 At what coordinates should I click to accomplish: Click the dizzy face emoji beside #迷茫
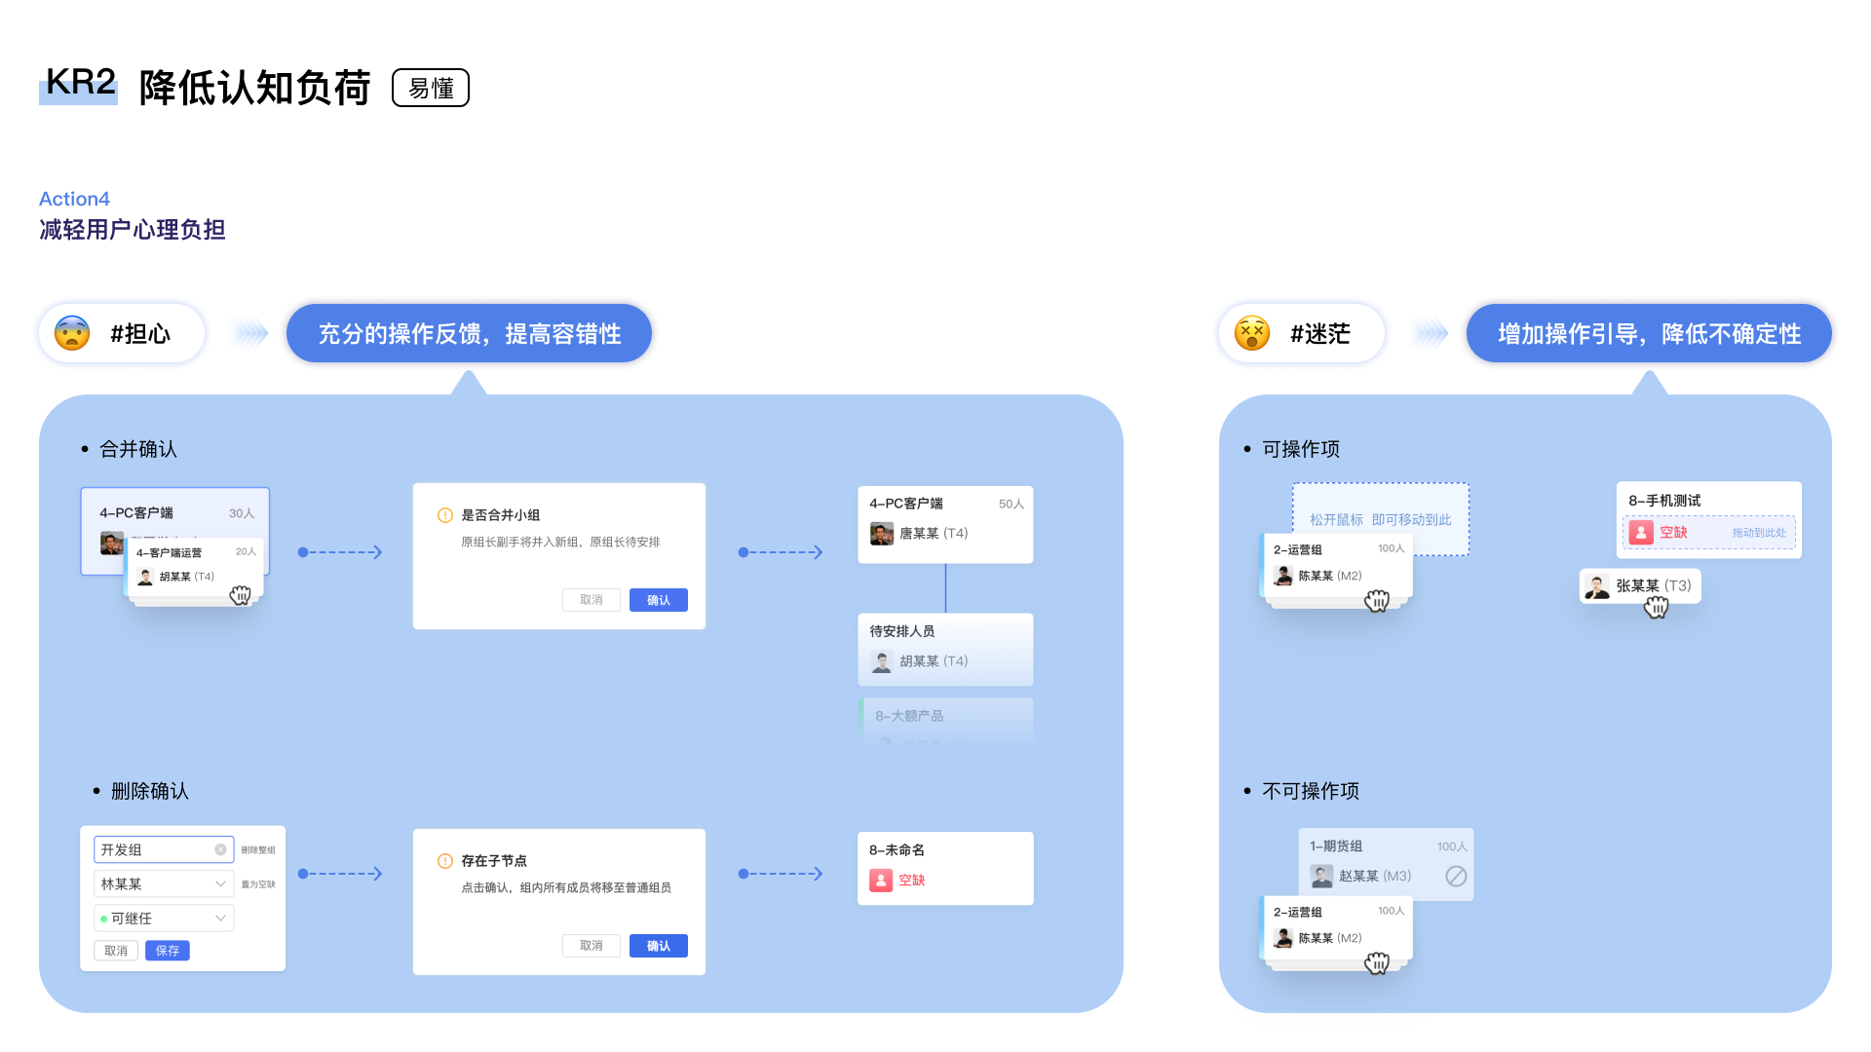click(1252, 333)
